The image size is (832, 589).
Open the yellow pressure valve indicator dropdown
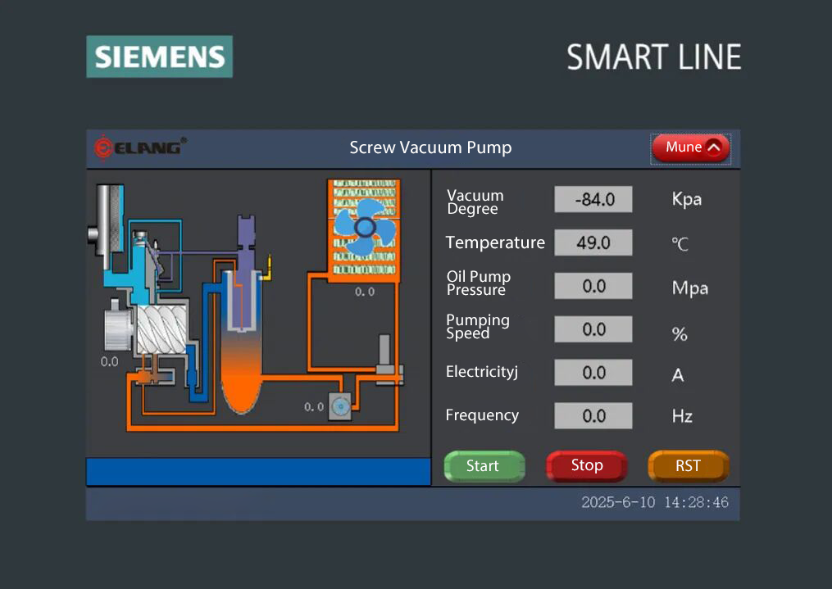[270, 266]
